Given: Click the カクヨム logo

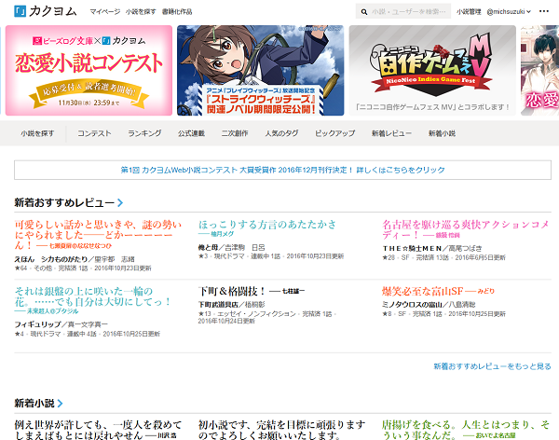Looking at the screenshot, I should click(x=46, y=11).
